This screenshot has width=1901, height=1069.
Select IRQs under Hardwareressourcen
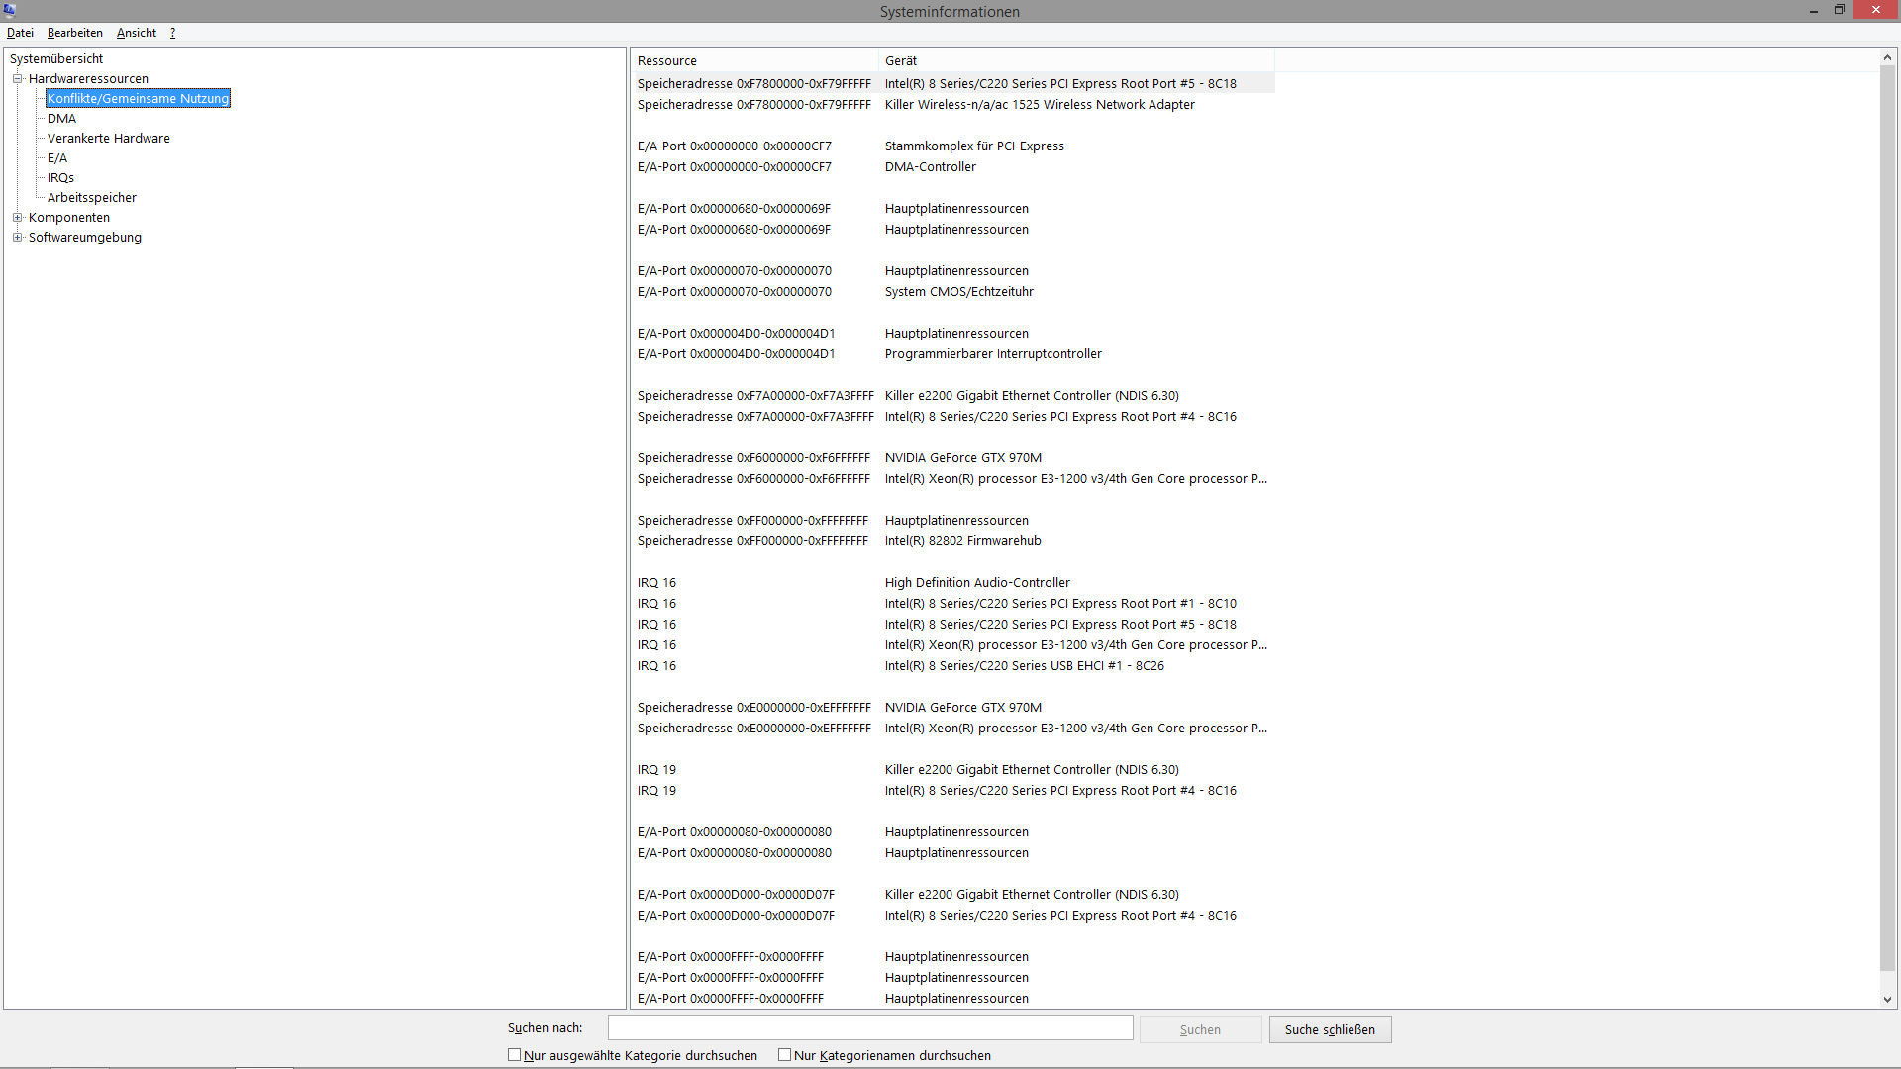tap(60, 178)
